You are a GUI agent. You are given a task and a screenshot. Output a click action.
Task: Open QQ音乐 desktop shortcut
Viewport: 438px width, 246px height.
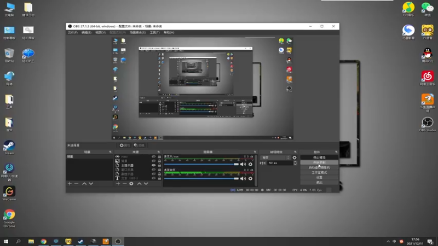pos(408,9)
